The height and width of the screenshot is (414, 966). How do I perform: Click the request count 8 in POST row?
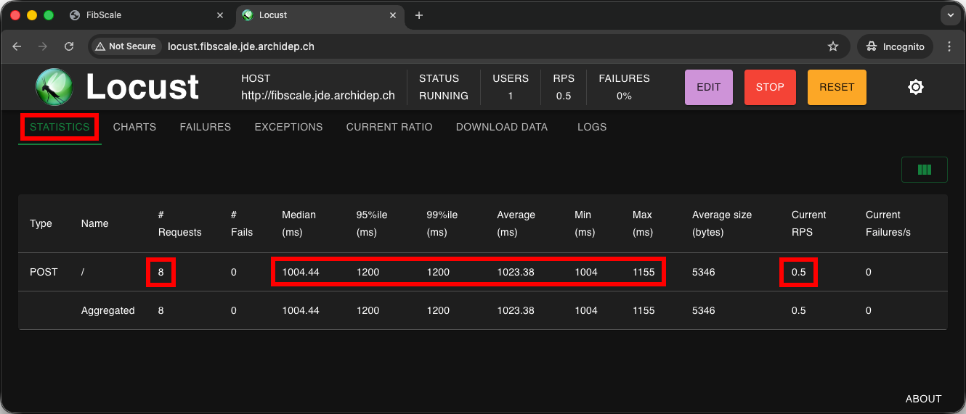point(161,272)
